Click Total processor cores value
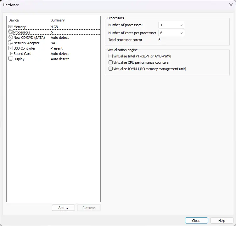Image resolution: width=236 pixels, height=226 pixels. [160, 40]
